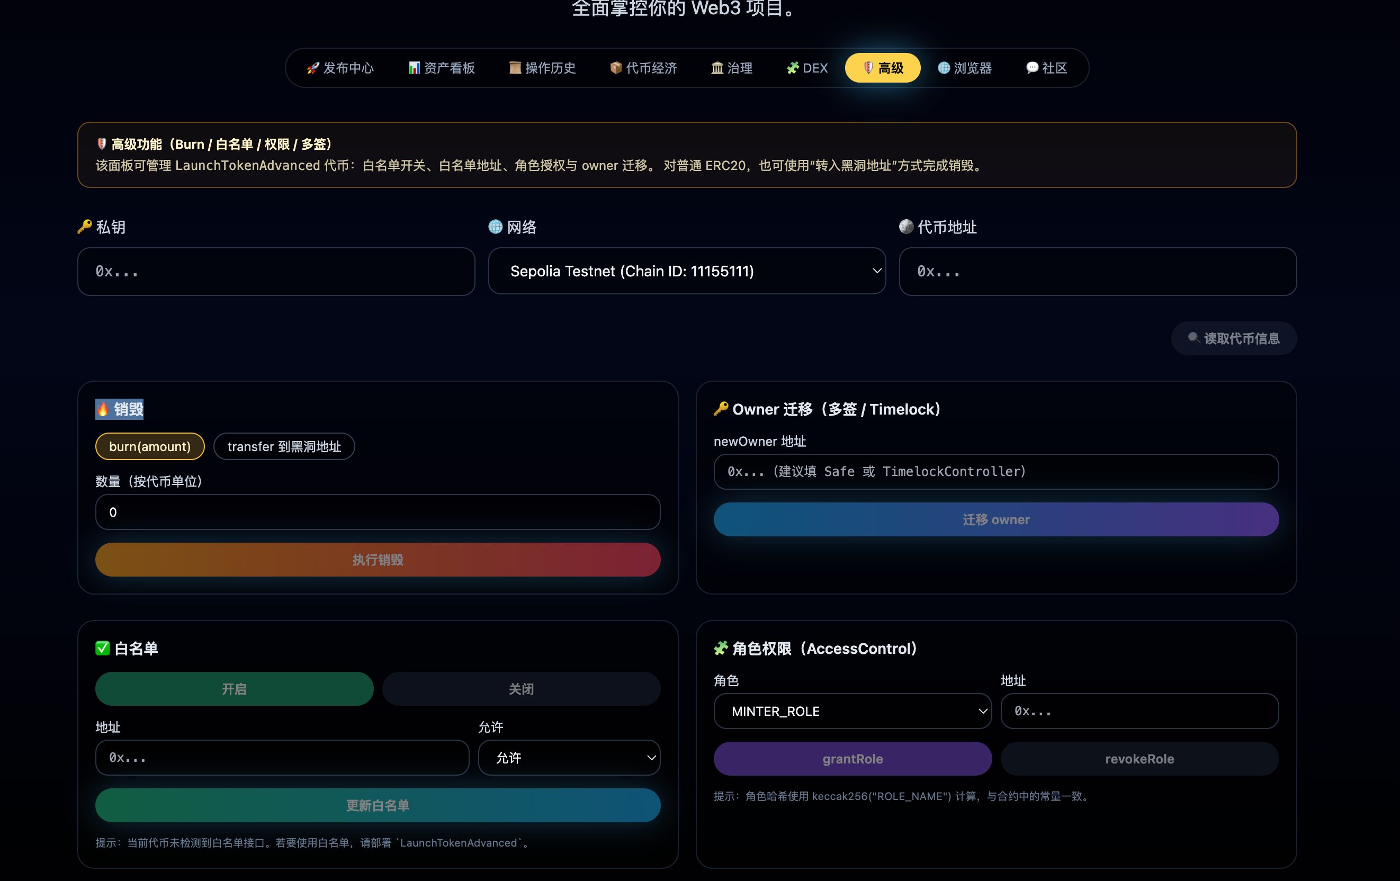Image resolution: width=1400 pixels, height=881 pixels.
Task: Switch burn mode to transfer 到黑洞地址
Action: [284, 447]
